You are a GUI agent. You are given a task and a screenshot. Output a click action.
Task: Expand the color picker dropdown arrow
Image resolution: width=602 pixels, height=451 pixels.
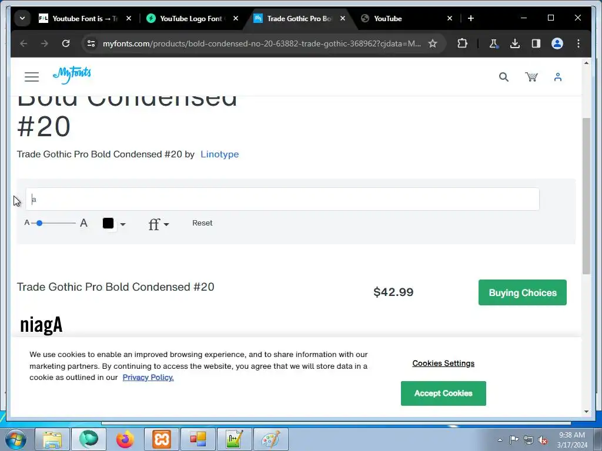click(x=123, y=224)
